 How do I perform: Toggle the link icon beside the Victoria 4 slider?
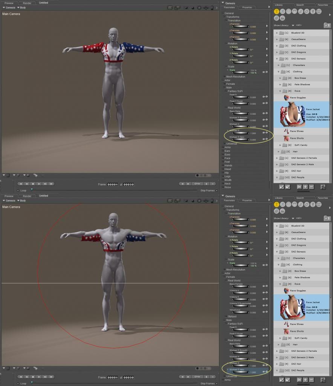point(264,293)
